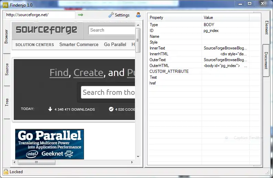Screen dimensions: 273x178
Task: Minimize the Findenjo window
Action: (240, 4)
